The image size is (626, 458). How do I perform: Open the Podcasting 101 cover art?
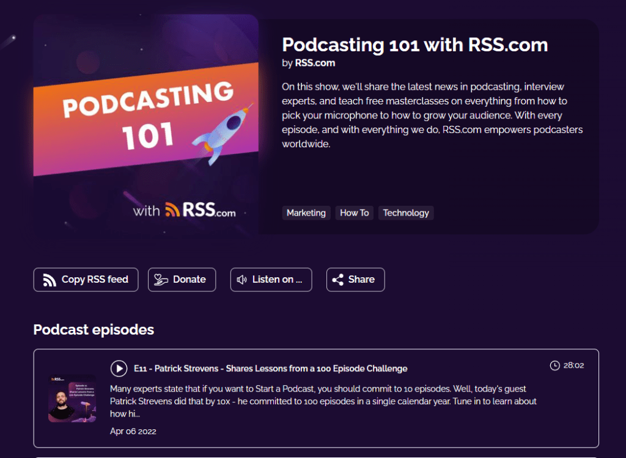click(x=146, y=127)
